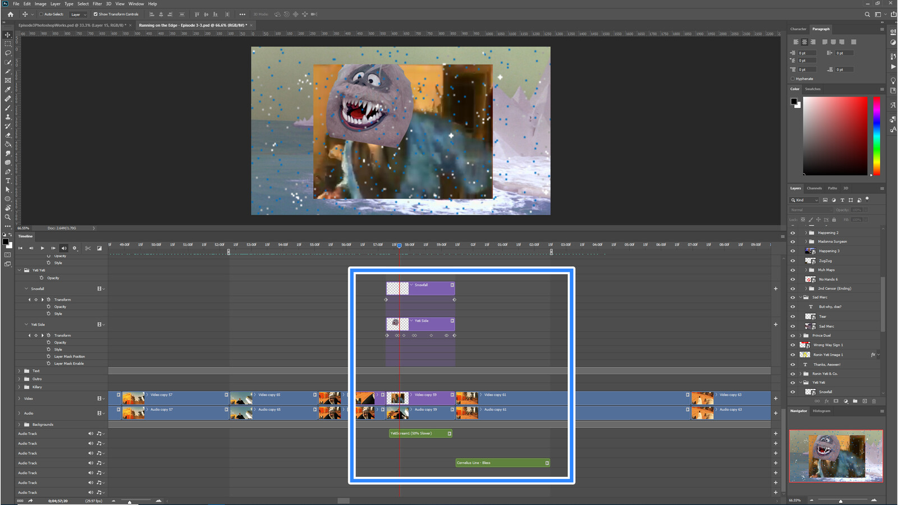Click the Navigator zoom slider handle

(841, 501)
